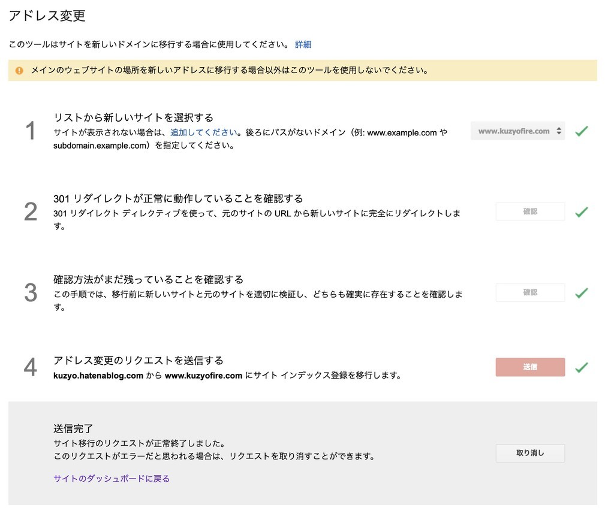
Task: Click the green checkmark beside step 1
Action: point(582,131)
